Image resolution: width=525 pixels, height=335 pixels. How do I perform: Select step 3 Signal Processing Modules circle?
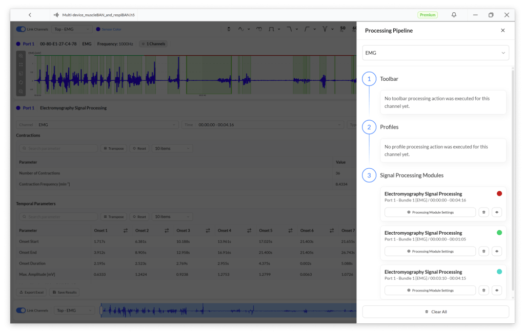click(369, 175)
